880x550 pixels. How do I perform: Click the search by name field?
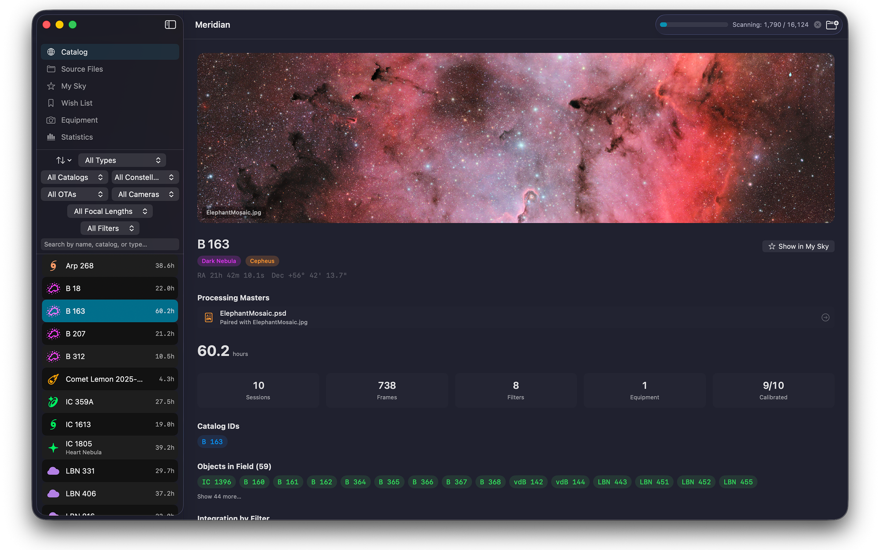[110, 244]
